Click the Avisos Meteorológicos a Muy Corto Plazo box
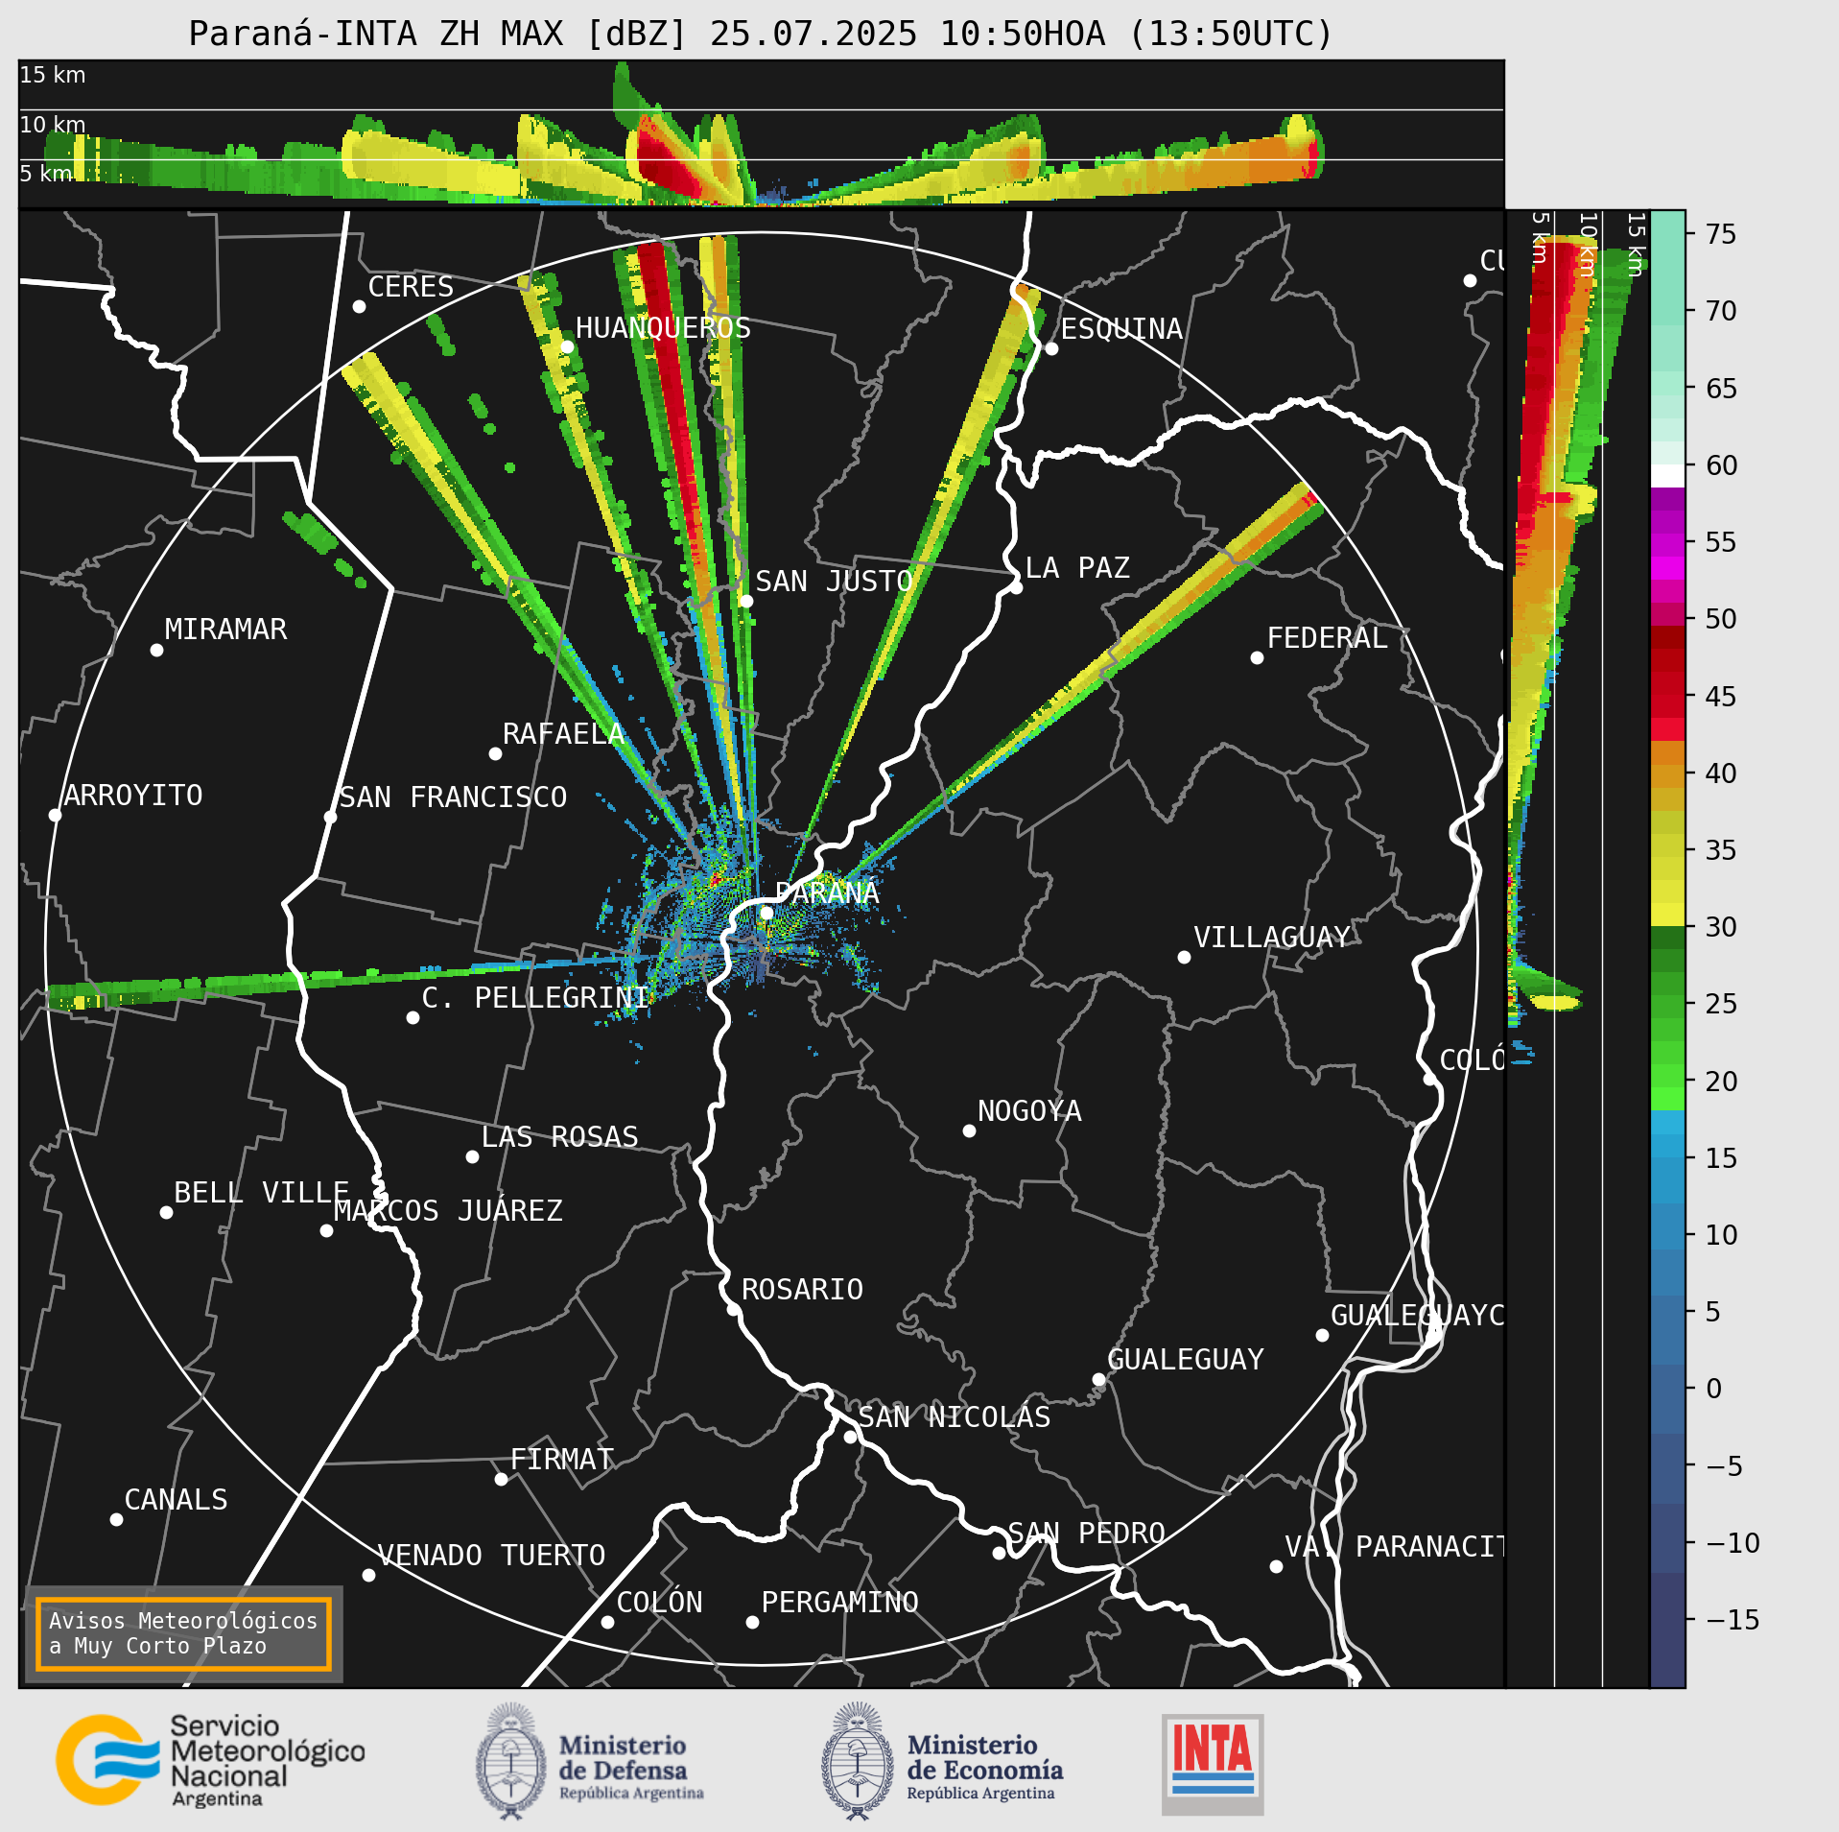The height and width of the screenshot is (1832, 1839). (183, 1633)
